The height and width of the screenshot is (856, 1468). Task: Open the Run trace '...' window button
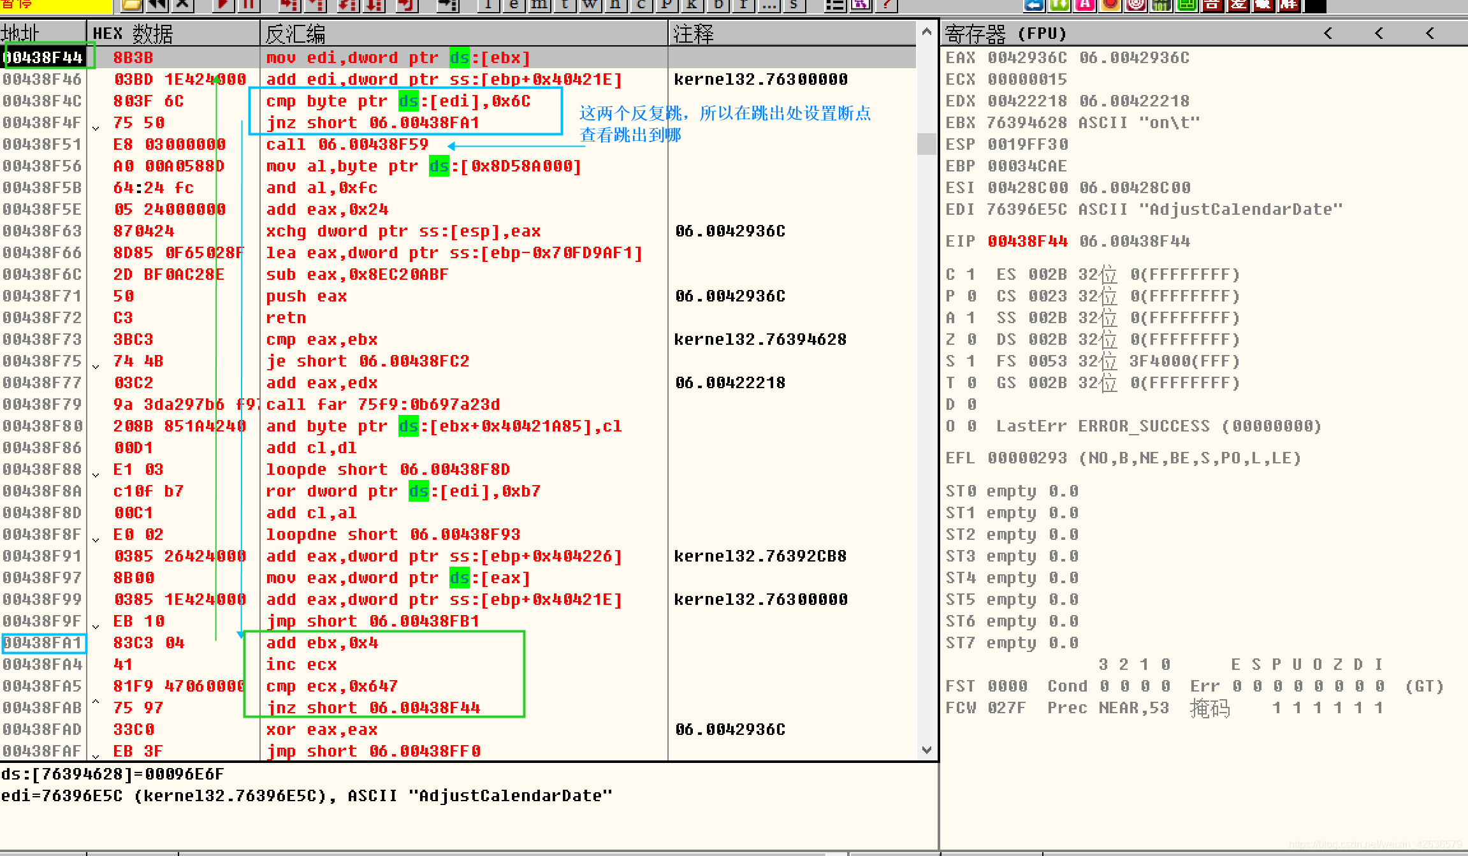pyautogui.click(x=769, y=5)
